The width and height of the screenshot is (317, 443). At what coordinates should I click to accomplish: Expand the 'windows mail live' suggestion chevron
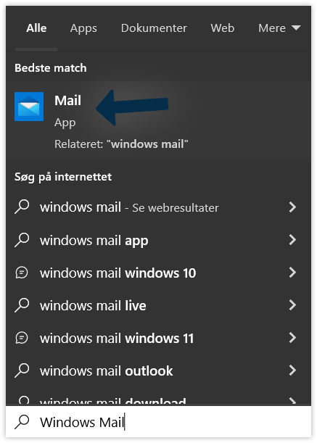pos(292,305)
